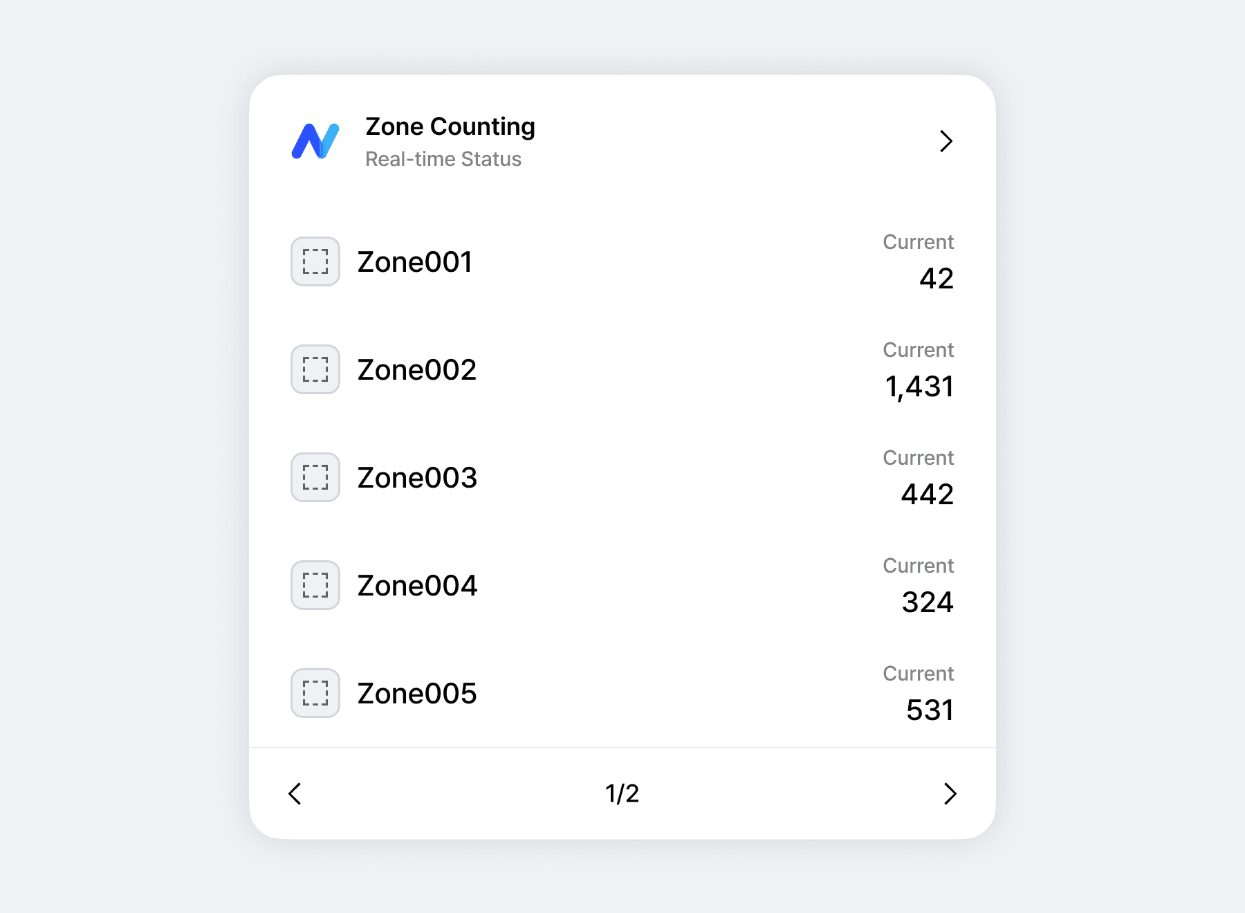Image resolution: width=1245 pixels, height=913 pixels.
Task: Click the 1/2 page indicator
Action: coord(622,793)
